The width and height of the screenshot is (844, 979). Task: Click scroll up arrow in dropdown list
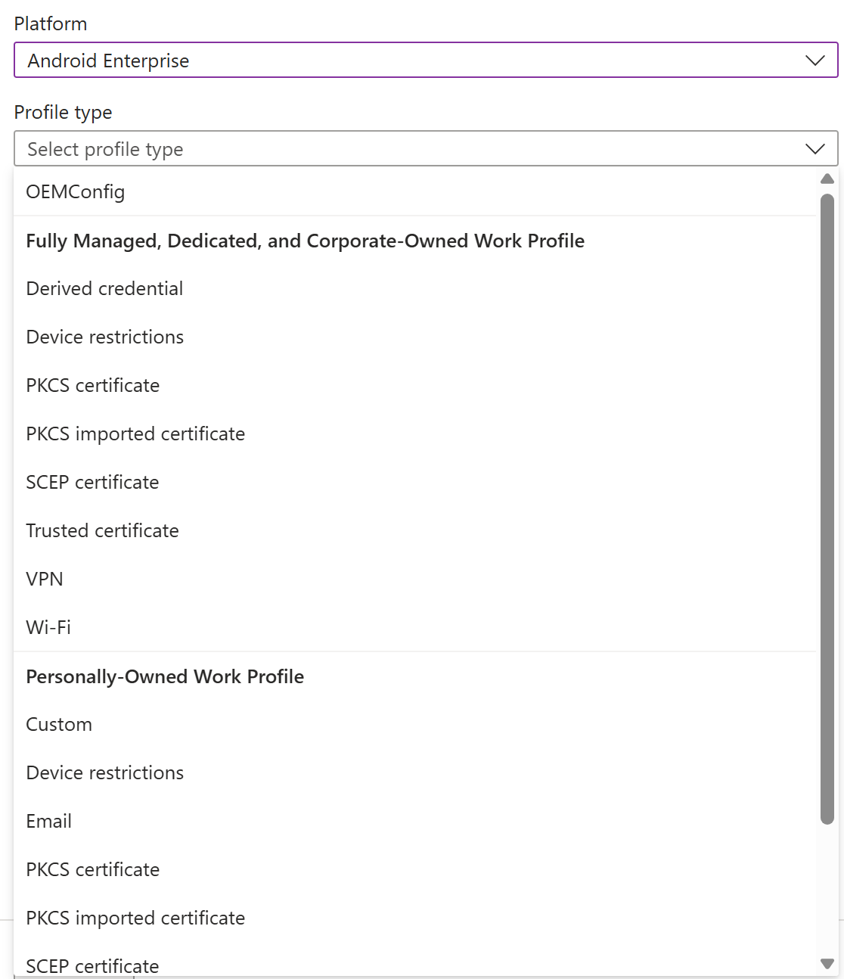click(827, 179)
